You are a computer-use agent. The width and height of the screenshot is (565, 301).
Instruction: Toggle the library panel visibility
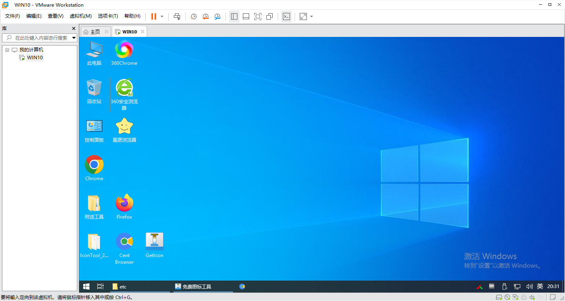234,16
